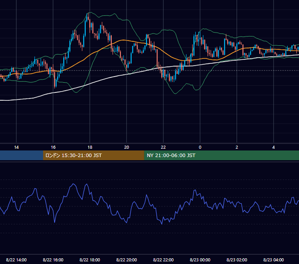Click the 8/22 16:00 date label
Image resolution: width=299 pixels, height=264 pixels.
click(x=53, y=260)
